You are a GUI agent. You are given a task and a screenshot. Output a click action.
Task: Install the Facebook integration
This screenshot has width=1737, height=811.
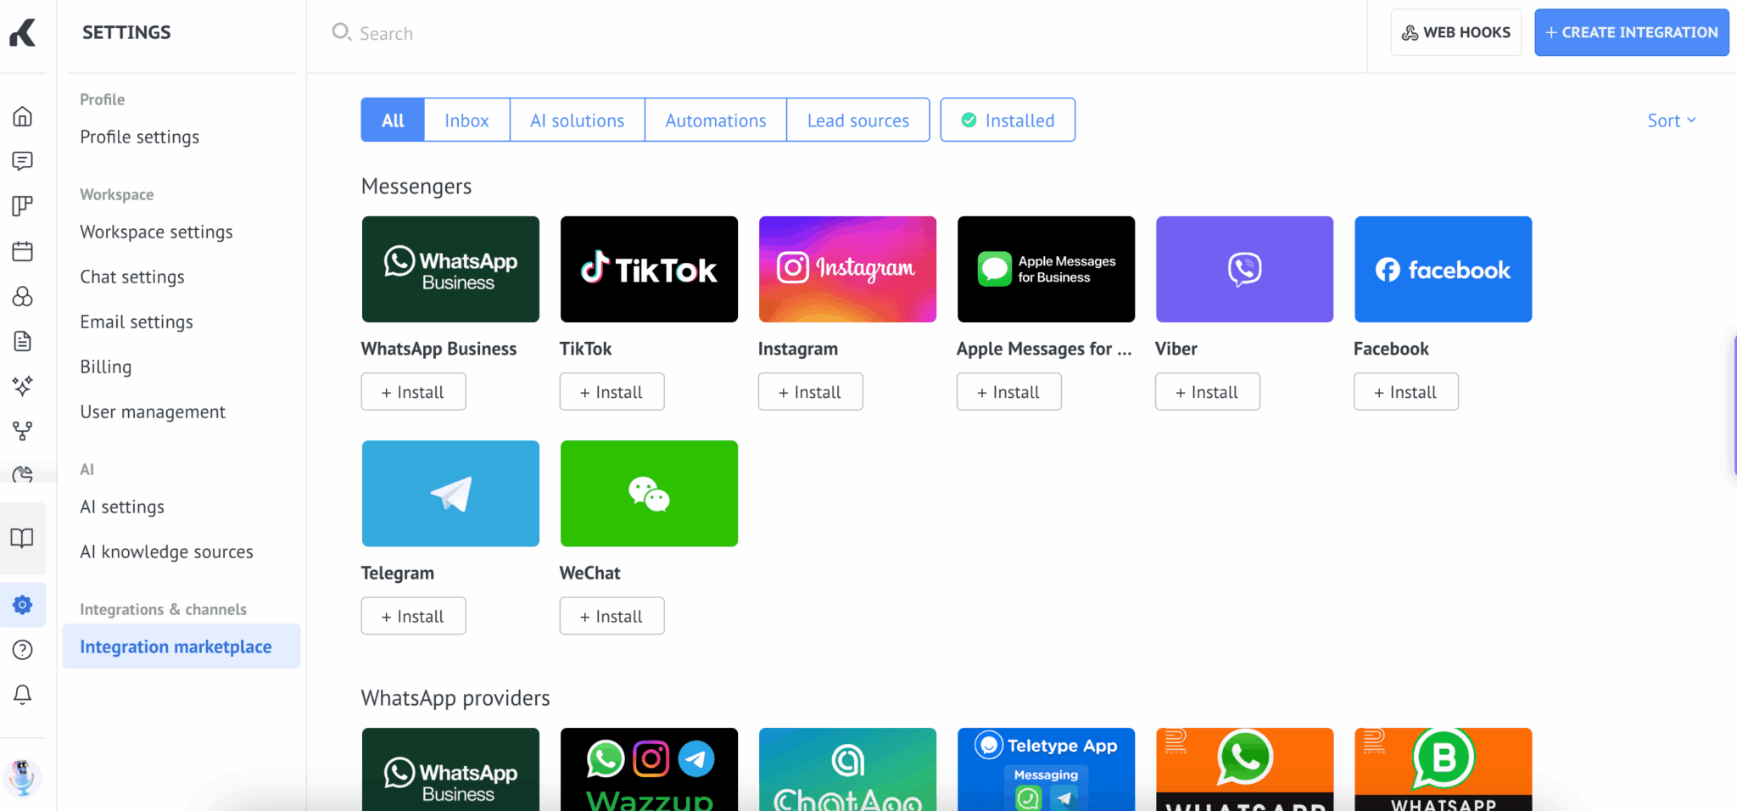click(1405, 392)
